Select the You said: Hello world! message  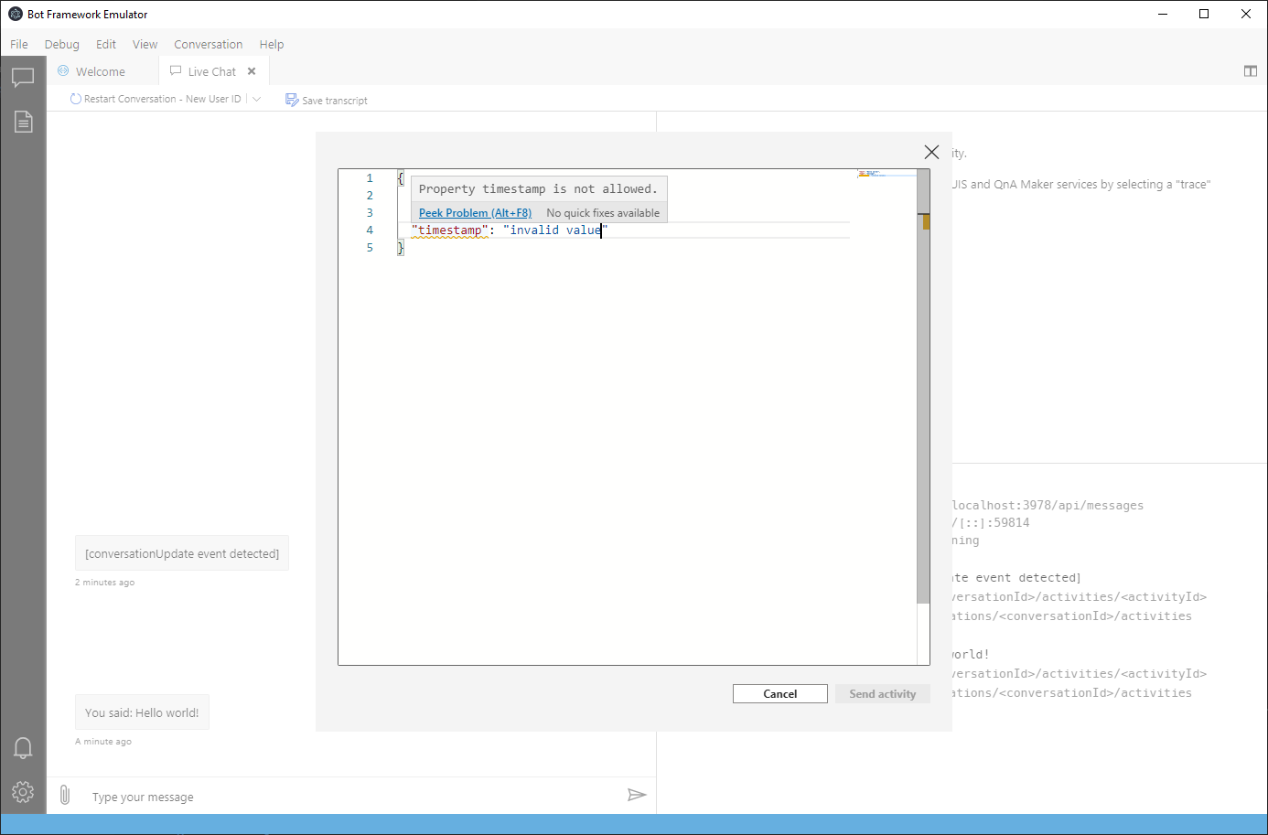pyautogui.click(x=142, y=712)
